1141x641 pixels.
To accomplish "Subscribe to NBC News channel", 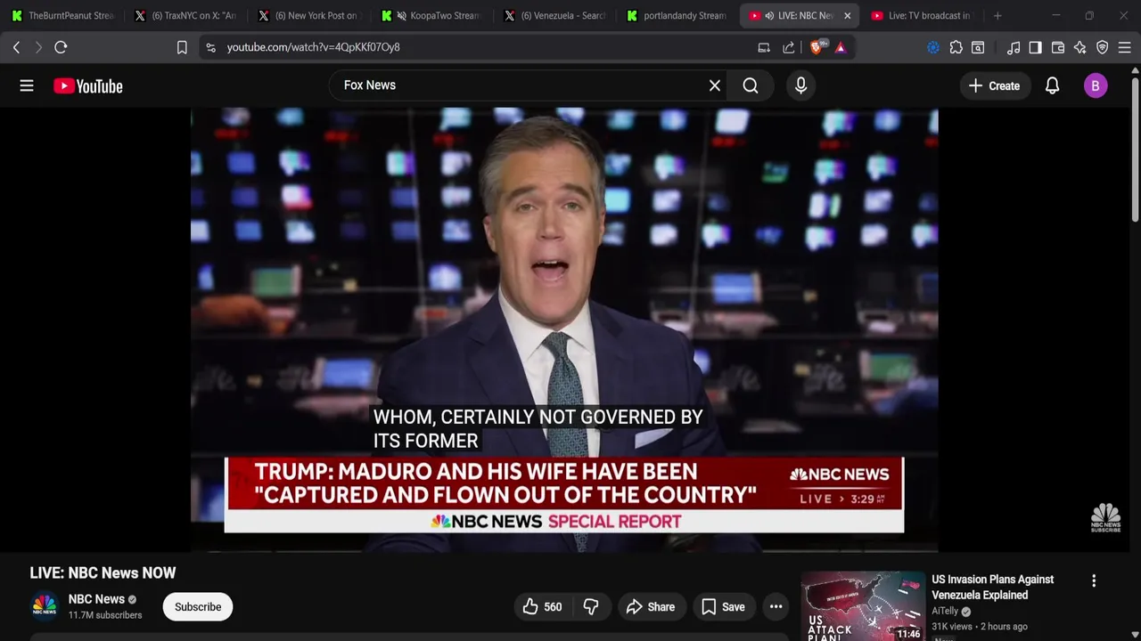I will [198, 607].
